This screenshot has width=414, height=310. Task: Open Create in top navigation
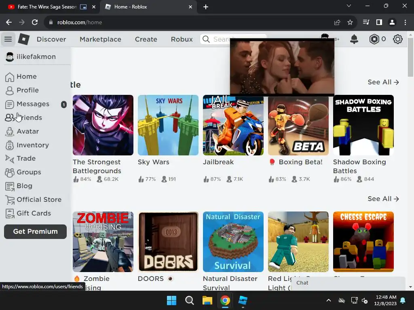click(x=146, y=39)
